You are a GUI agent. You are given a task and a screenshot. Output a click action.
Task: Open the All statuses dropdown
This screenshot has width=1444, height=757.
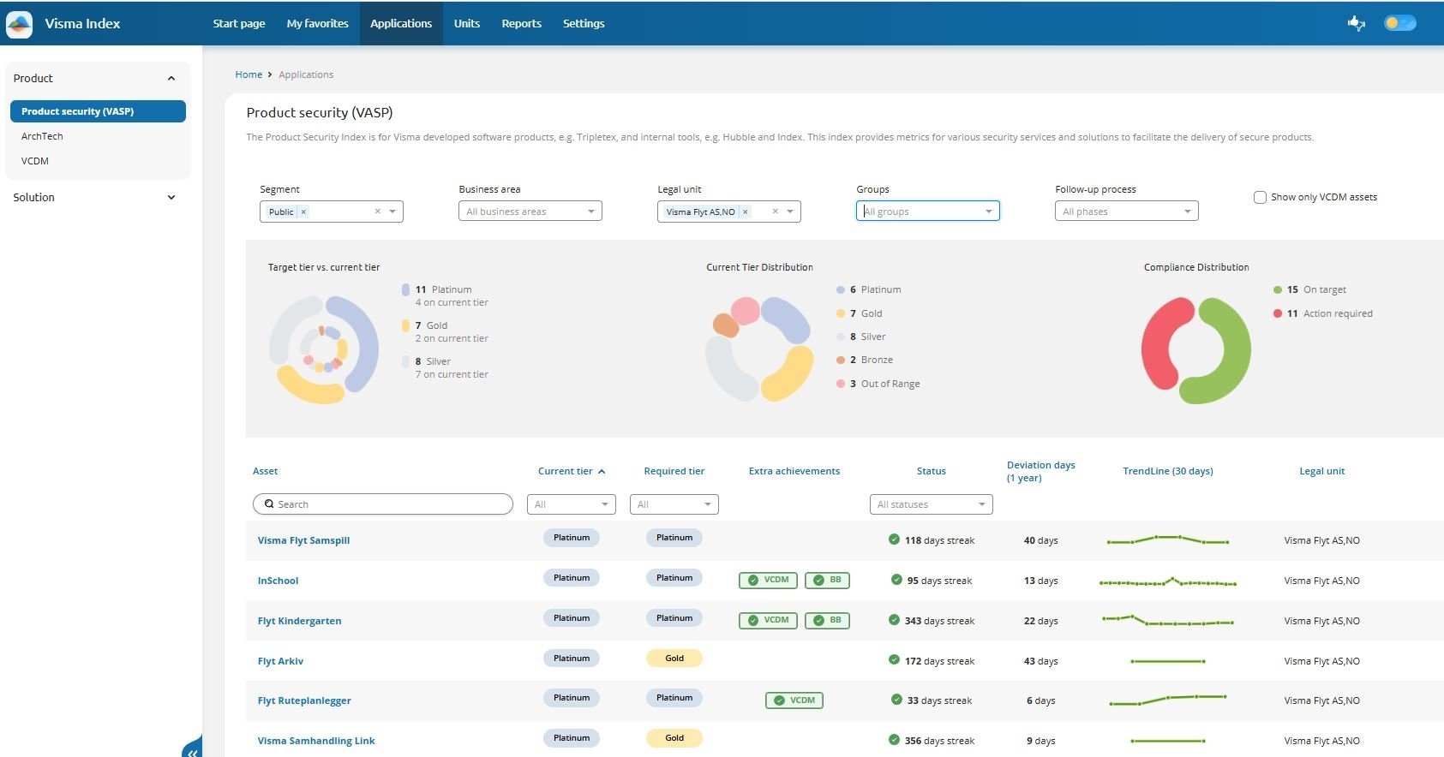(x=932, y=504)
